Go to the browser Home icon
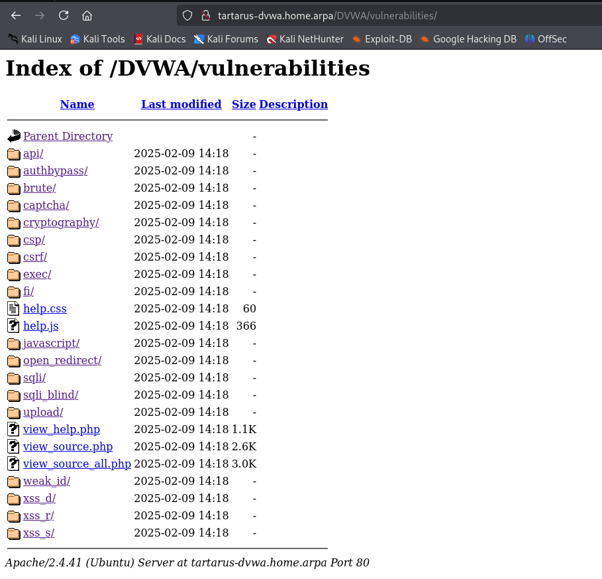Screen dimensions: 602x579 pyautogui.click(x=87, y=15)
